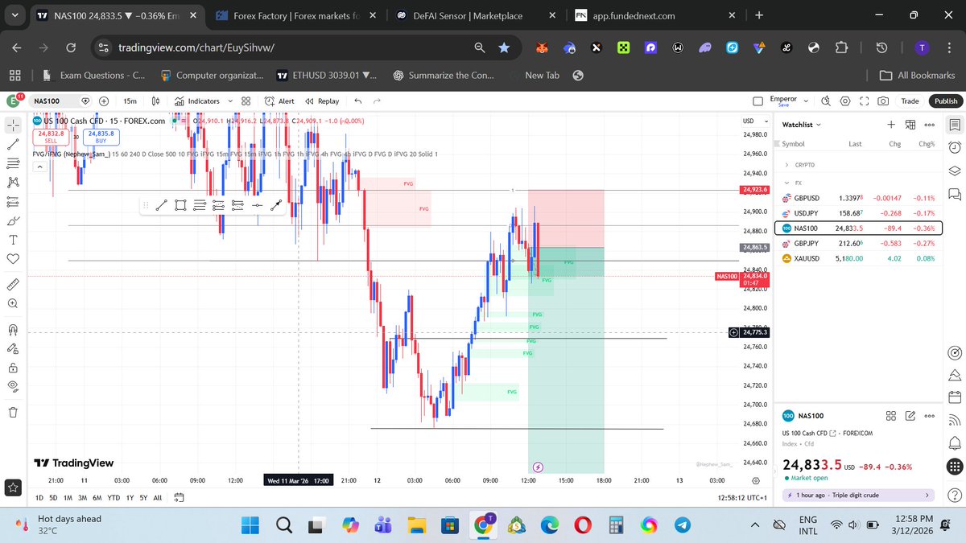Open indicator templates grid icon
The image size is (966, 543).
coord(246,101)
